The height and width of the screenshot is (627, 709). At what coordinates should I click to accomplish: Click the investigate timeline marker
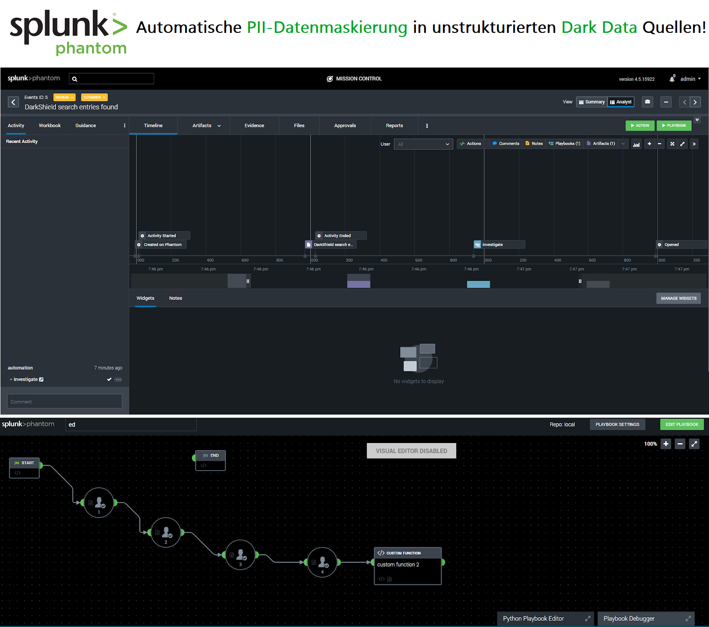tap(499, 244)
